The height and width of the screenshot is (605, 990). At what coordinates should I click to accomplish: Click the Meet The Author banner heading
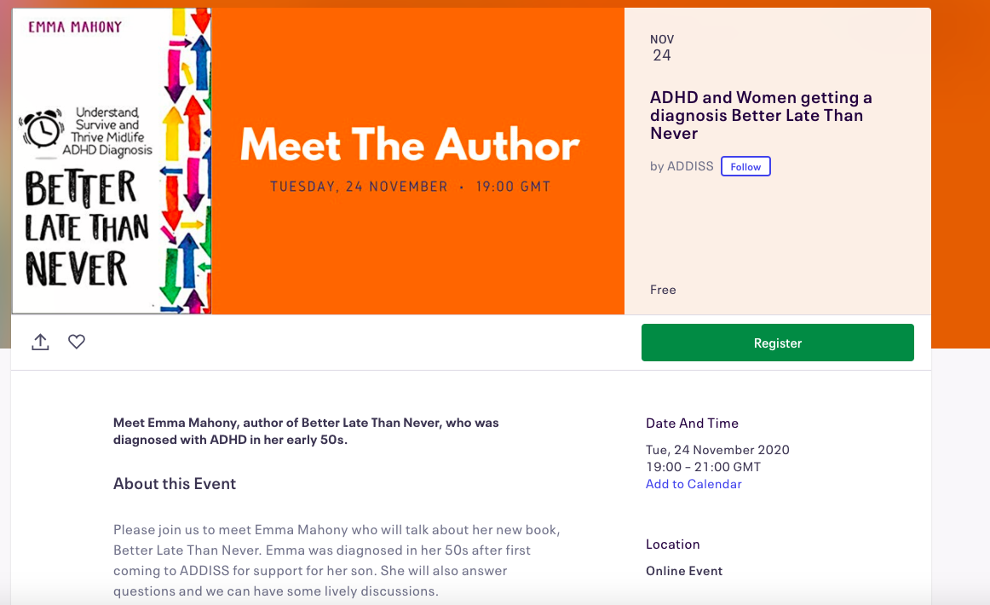[x=410, y=145]
